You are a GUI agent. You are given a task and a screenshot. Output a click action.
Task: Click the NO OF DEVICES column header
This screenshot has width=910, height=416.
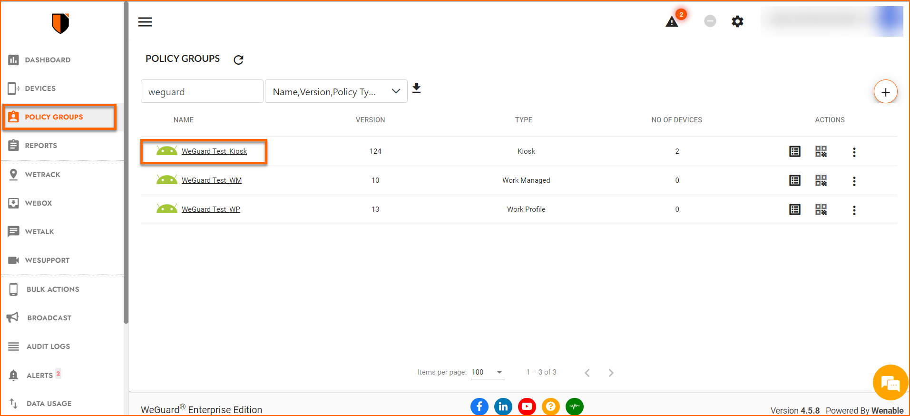677,120
